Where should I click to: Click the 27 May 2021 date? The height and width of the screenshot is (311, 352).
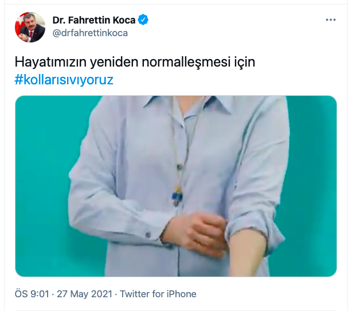click(84, 294)
